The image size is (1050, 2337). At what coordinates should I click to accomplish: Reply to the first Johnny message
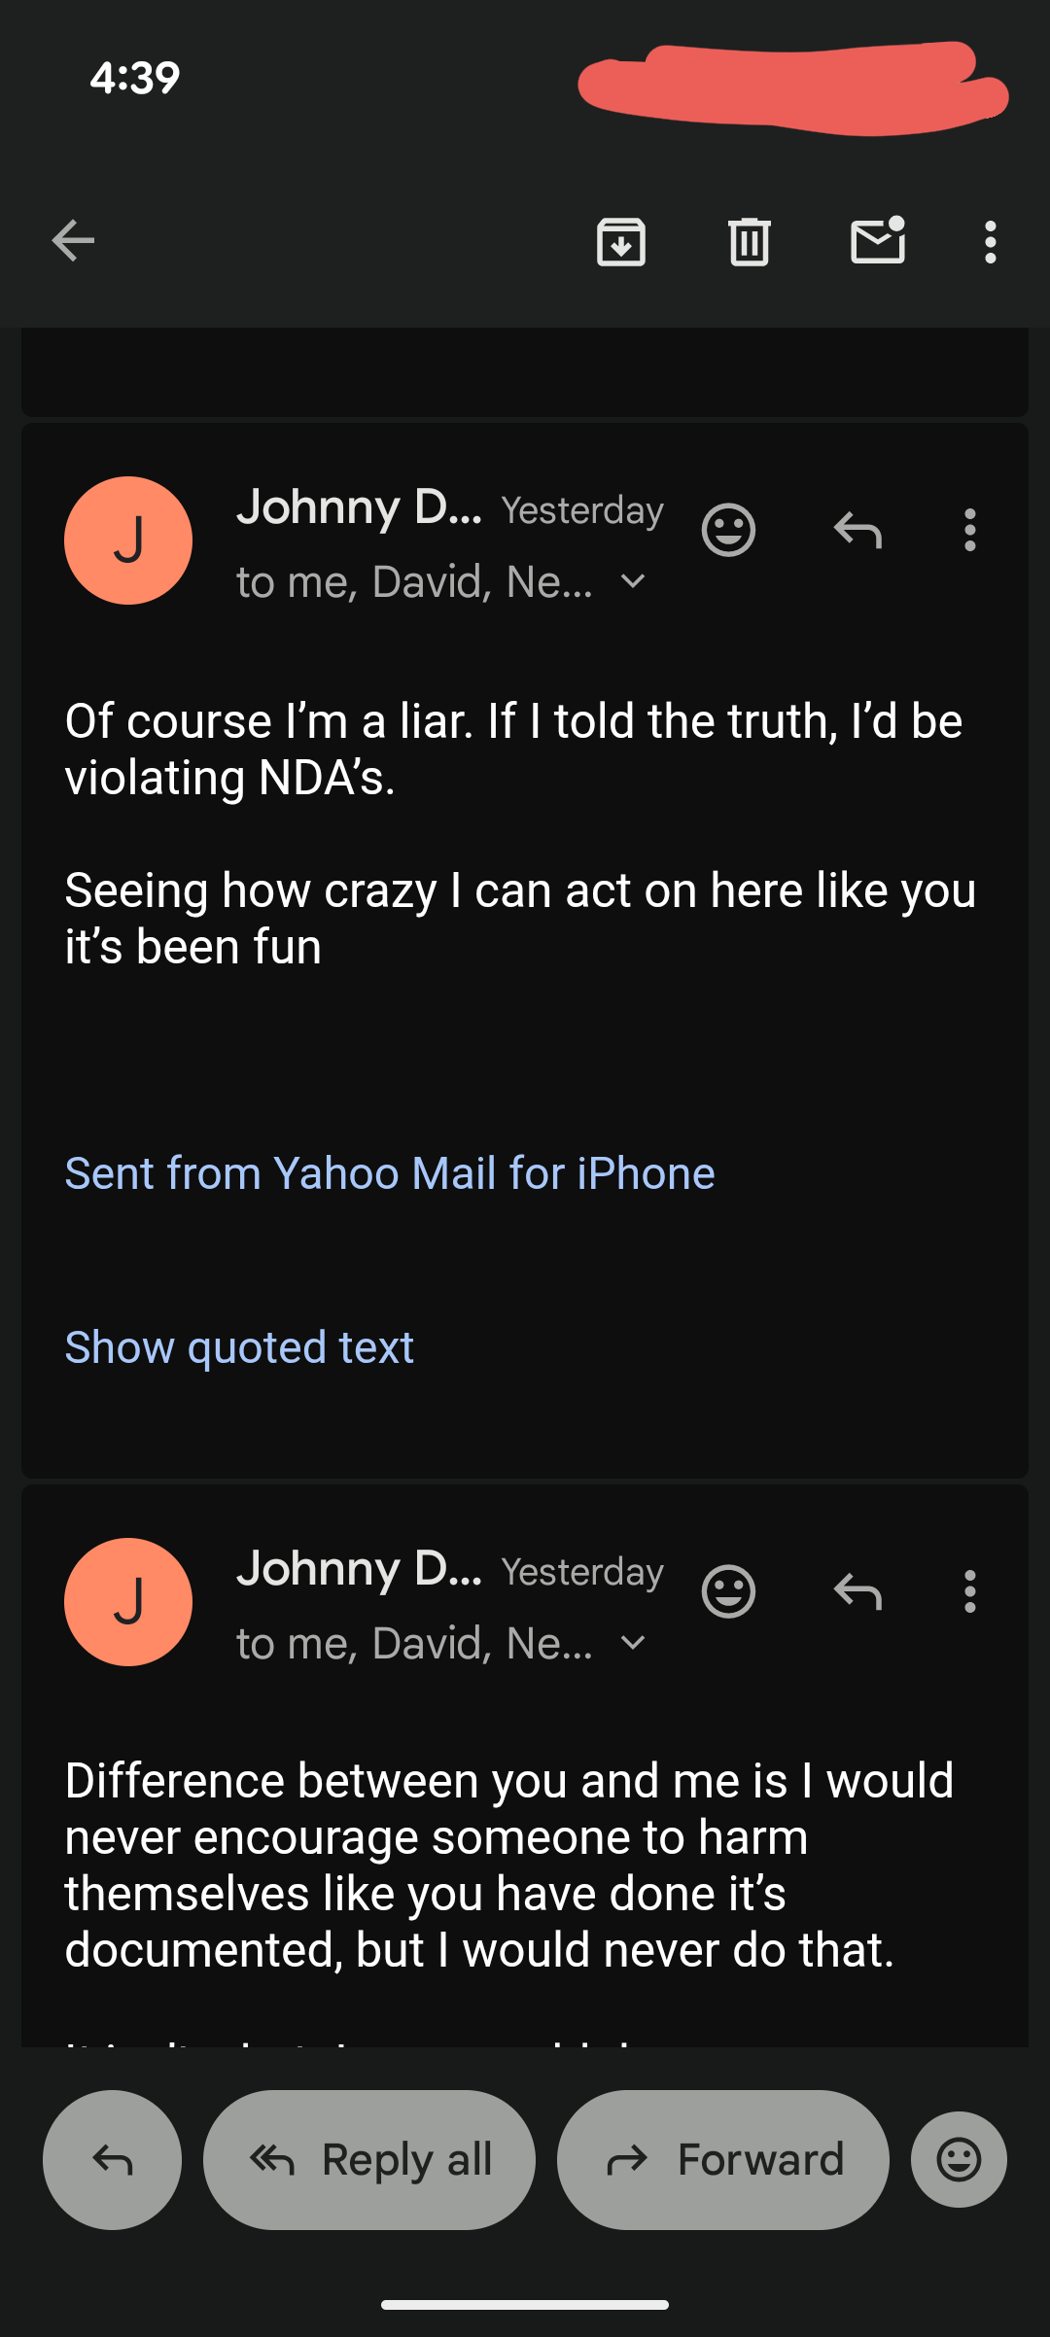click(857, 531)
